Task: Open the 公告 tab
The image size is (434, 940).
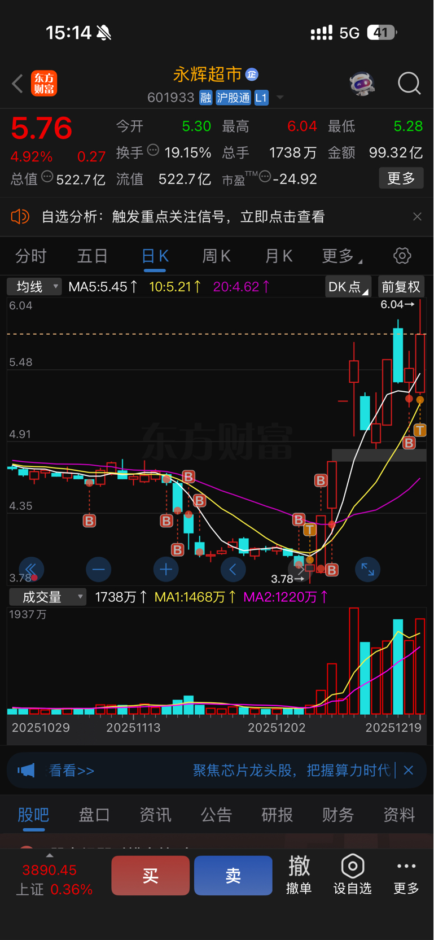Action: click(216, 815)
